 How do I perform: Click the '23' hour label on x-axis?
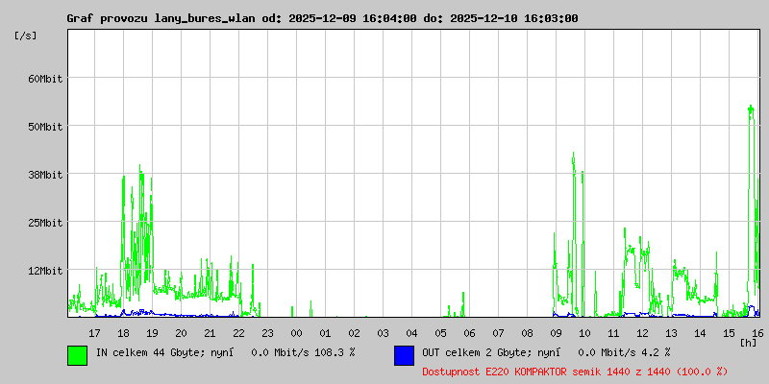pos(268,333)
